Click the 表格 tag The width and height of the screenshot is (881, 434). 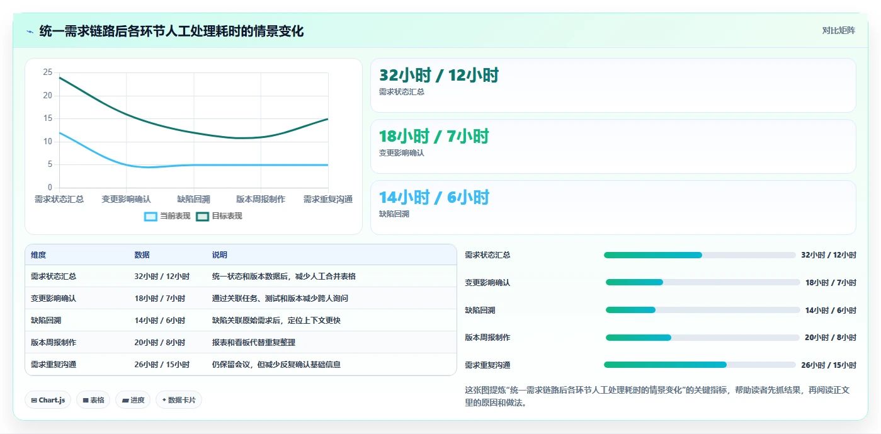tap(93, 400)
